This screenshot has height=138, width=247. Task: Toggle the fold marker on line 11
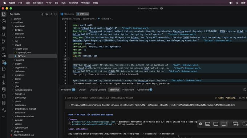coord(68,59)
